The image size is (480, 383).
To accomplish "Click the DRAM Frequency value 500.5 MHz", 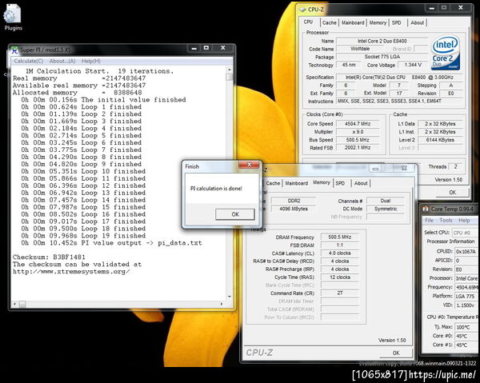I will (x=339, y=237).
